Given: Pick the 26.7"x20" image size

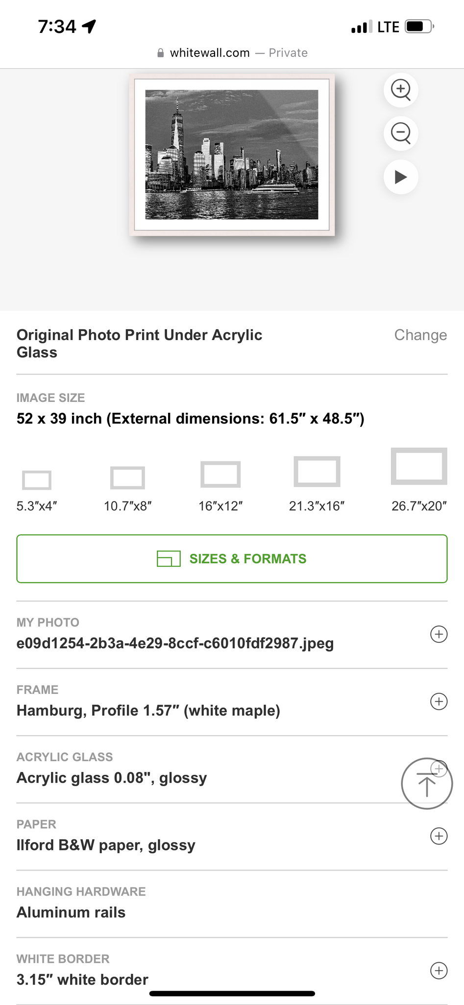Looking at the screenshot, I should click(x=419, y=466).
